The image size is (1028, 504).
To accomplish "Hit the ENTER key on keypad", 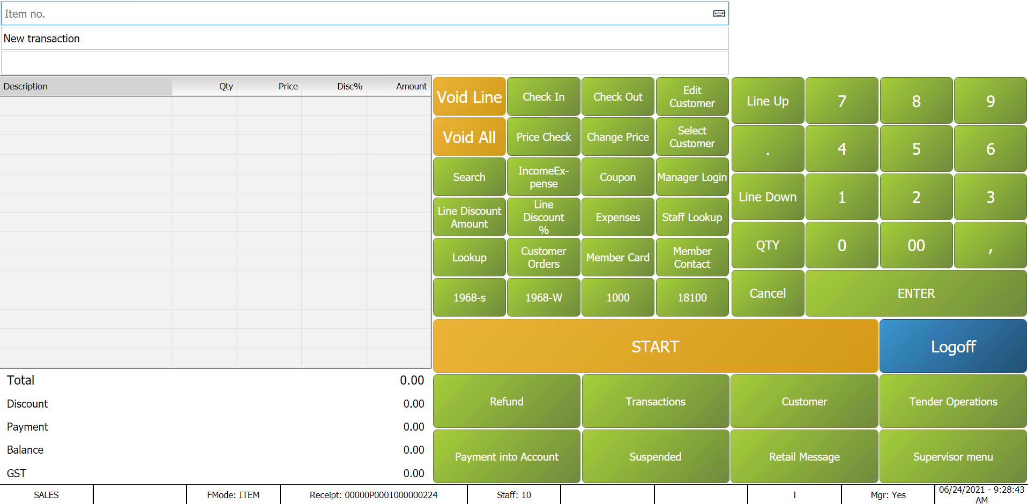I will pyautogui.click(x=915, y=294).
